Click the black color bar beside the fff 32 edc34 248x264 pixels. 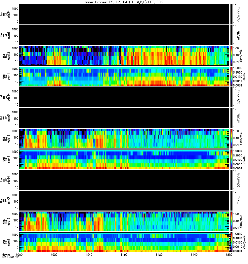click(231, 180)
